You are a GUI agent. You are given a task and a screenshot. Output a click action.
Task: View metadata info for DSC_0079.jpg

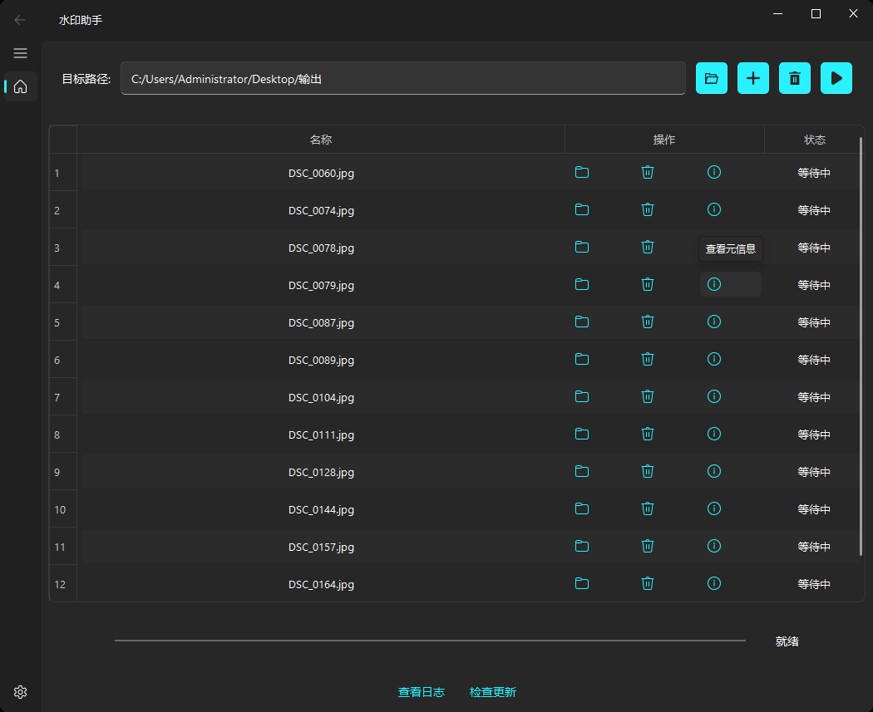coord(713,284)
